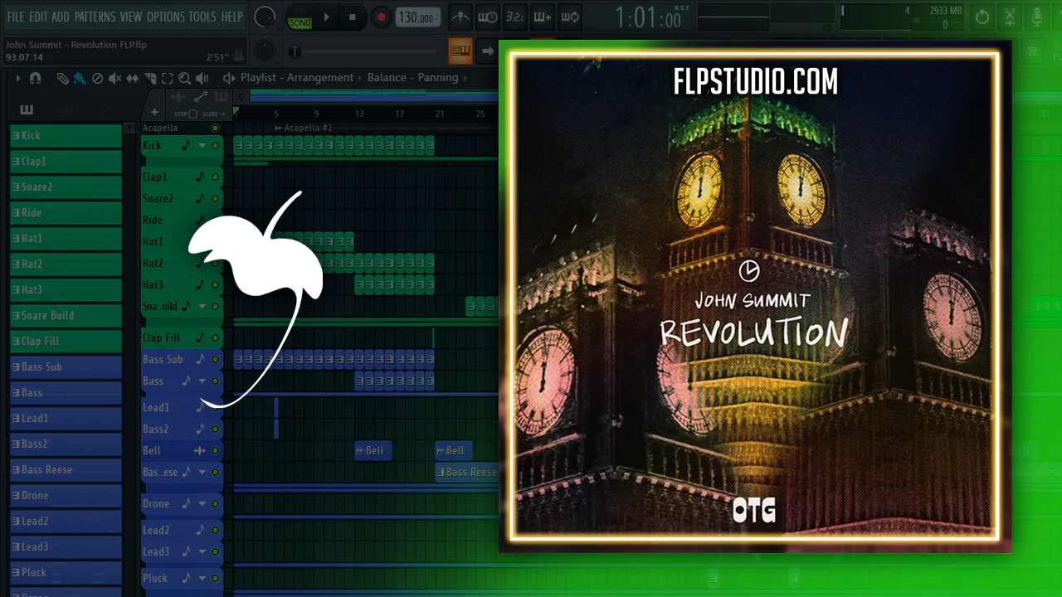Mute the Kick playlist track

[216, 146]
